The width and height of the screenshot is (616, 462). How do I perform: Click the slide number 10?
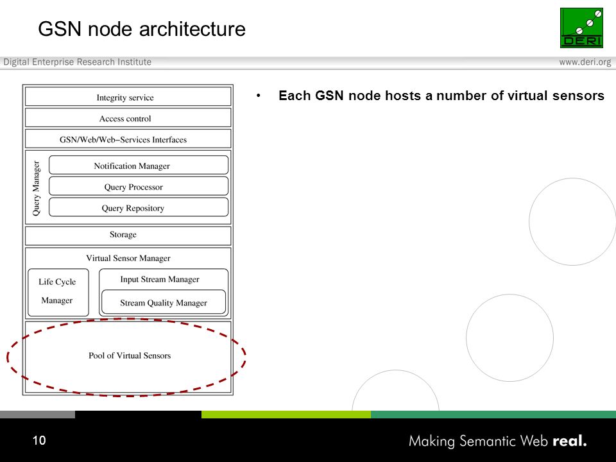tap(39, 440)
